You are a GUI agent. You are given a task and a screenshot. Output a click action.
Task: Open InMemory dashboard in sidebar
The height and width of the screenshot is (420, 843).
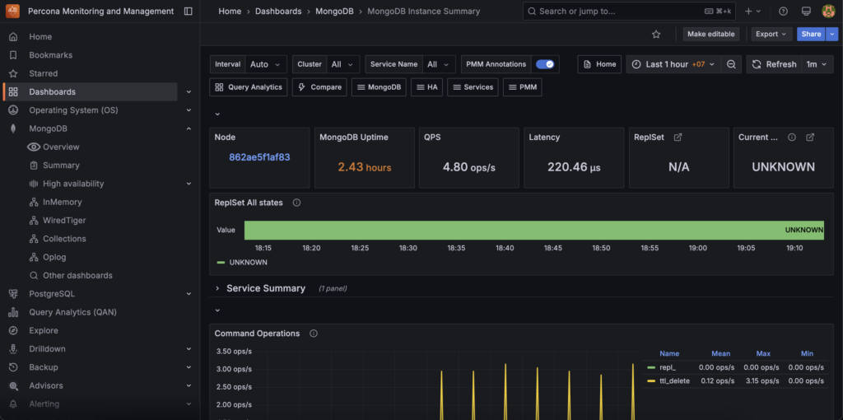click(x=63, y=203)
